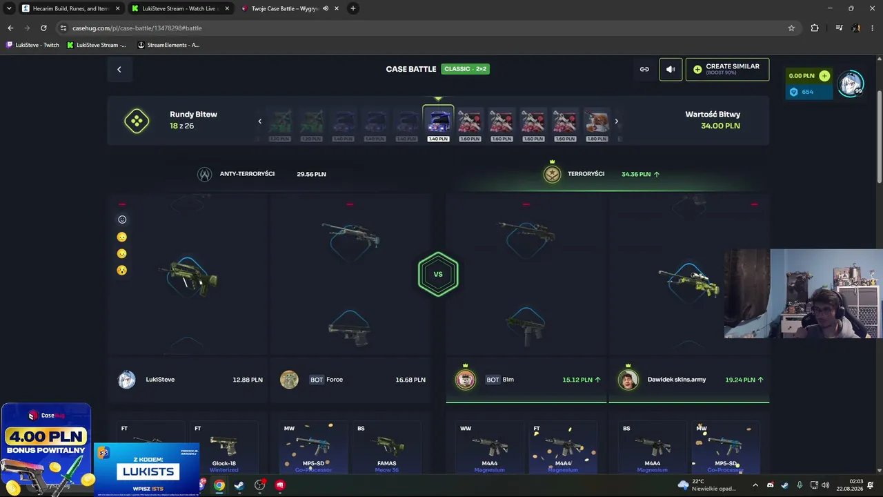View site information icon in address bar
This screenshot has width=883, height=497.
coord(63,28)
